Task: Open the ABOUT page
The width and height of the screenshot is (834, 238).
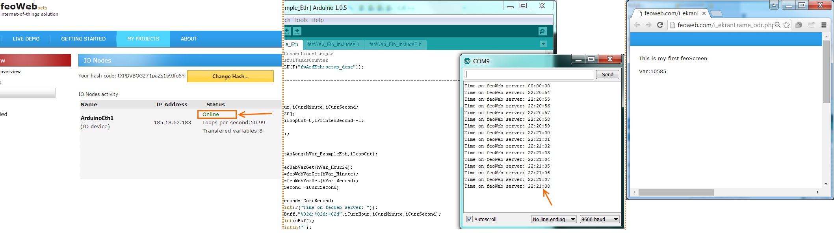Action: [189, 39]
